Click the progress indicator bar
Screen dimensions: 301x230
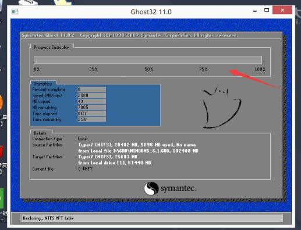148,60
